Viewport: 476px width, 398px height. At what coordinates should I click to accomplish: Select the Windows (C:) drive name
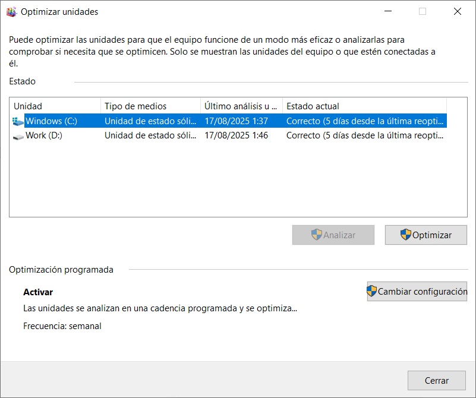coord(51,121)
